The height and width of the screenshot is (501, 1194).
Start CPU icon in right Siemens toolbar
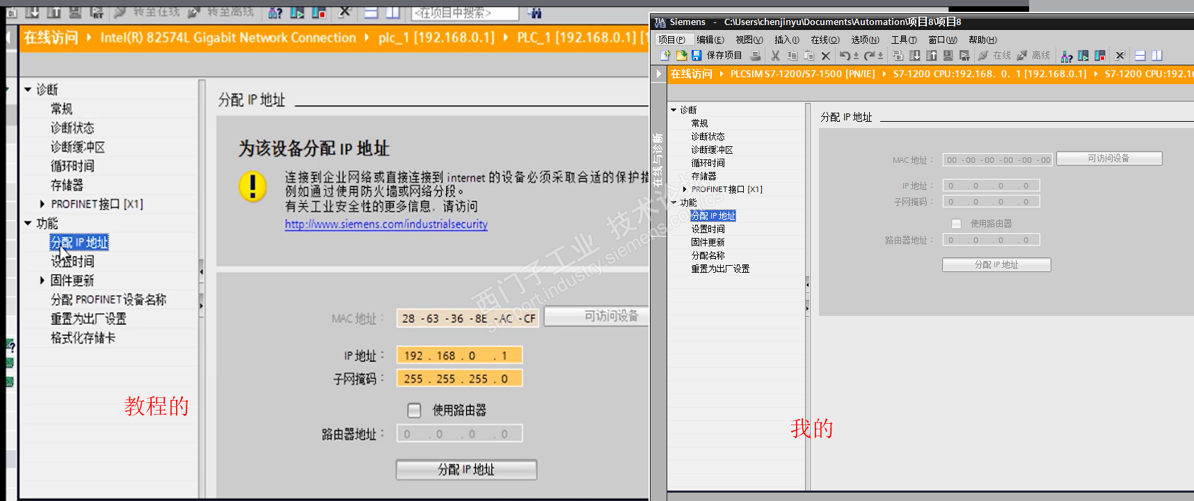(1083, 56)
